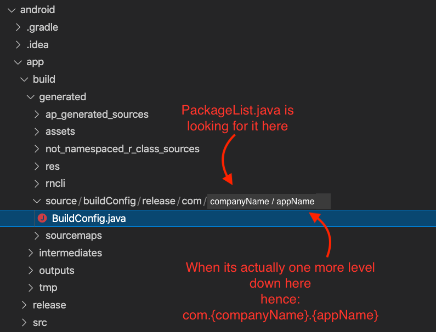The width and height of the screenshot is (436, 332).
Task: Open the intermediates folder
Action: tap(70, 253)
